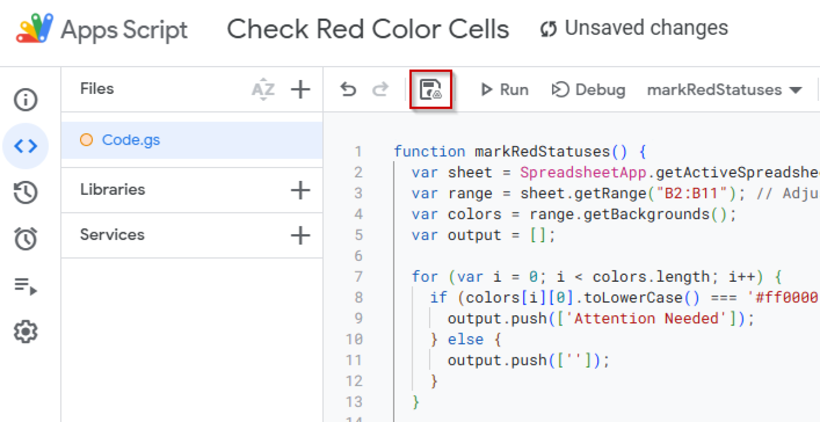Open Project Settings via gear icon
The height and width of the screenshot is (422, 820).
pos(25,331)
